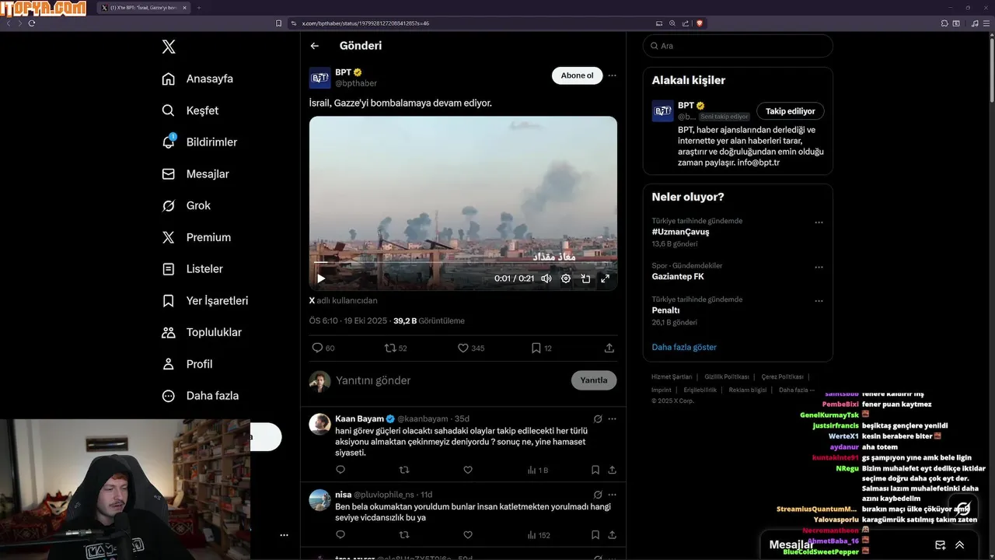The height and width of the screenshot is (560, 995).
Task: Open options for #UzmanÇavuş trend
Action: tap(819, 222)
